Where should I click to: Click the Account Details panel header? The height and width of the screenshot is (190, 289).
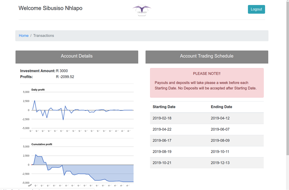[x=77, y=56]
